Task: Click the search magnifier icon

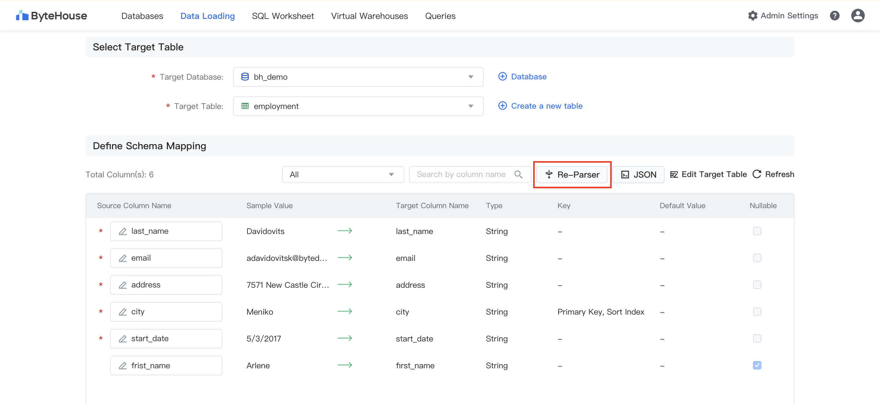Action: [518, 174]
